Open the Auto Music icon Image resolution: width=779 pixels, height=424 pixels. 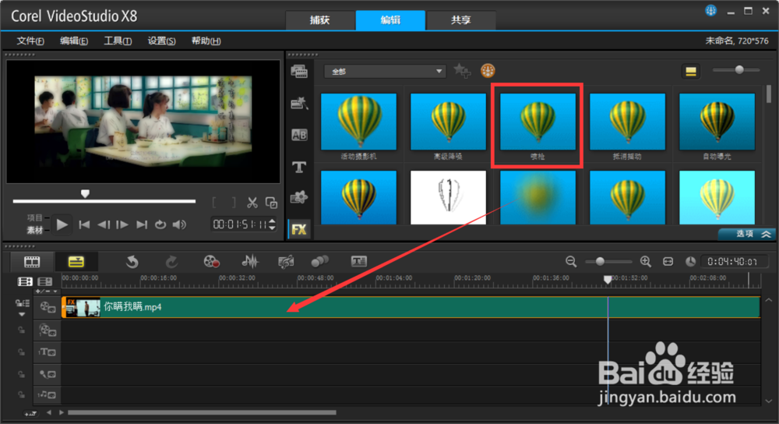(286, 261)
